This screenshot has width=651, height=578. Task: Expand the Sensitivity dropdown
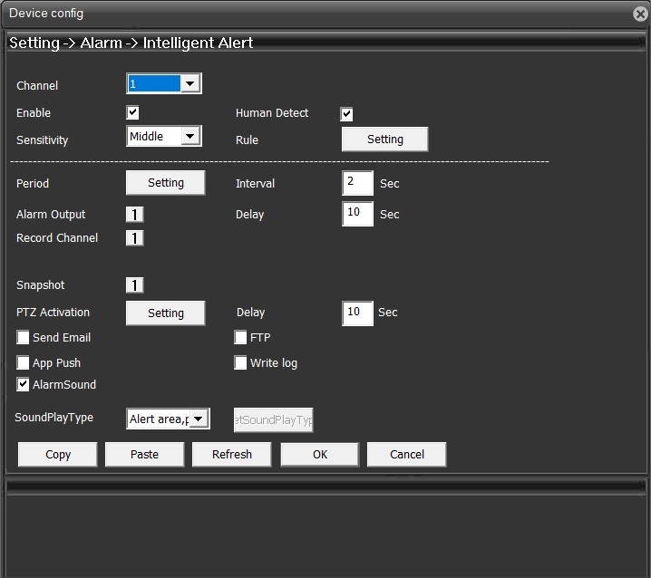pos(189,137)
